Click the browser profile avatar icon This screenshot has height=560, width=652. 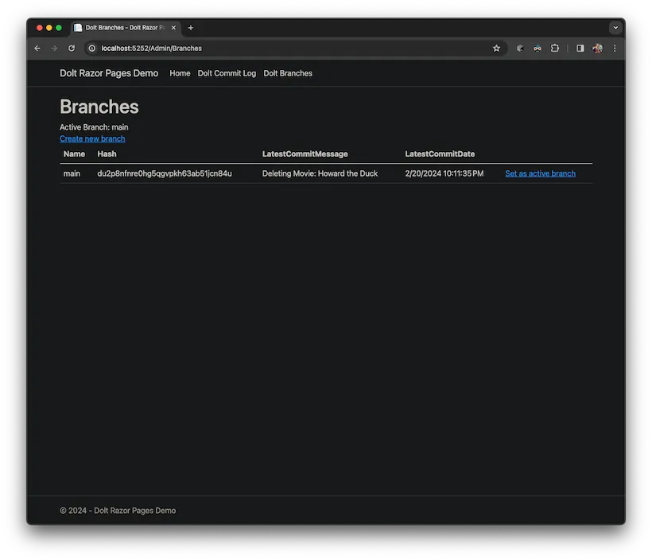point(596,48)
